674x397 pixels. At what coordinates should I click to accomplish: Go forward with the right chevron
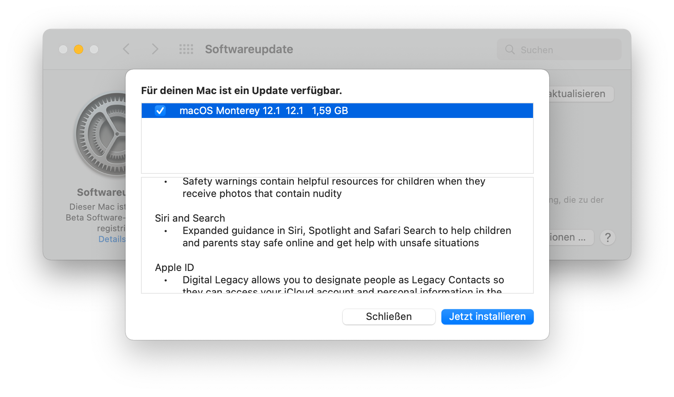[155, 49]
